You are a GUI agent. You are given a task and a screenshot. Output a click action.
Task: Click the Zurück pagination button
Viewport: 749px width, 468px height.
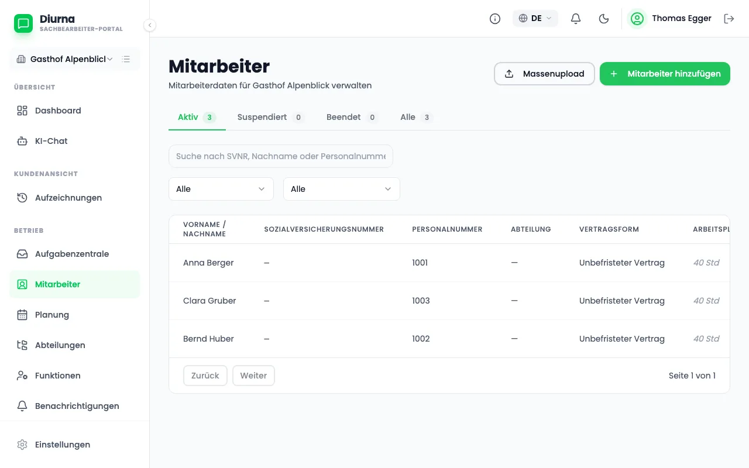click(205, 376)
